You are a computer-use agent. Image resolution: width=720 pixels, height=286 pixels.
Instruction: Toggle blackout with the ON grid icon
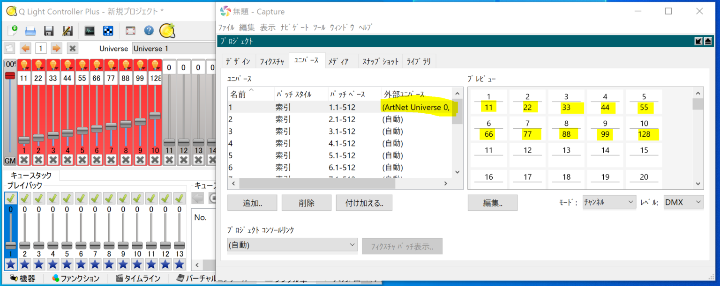tap(108, 31)
